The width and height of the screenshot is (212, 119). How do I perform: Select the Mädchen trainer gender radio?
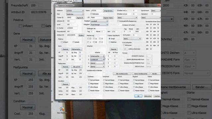click(110, 42)
